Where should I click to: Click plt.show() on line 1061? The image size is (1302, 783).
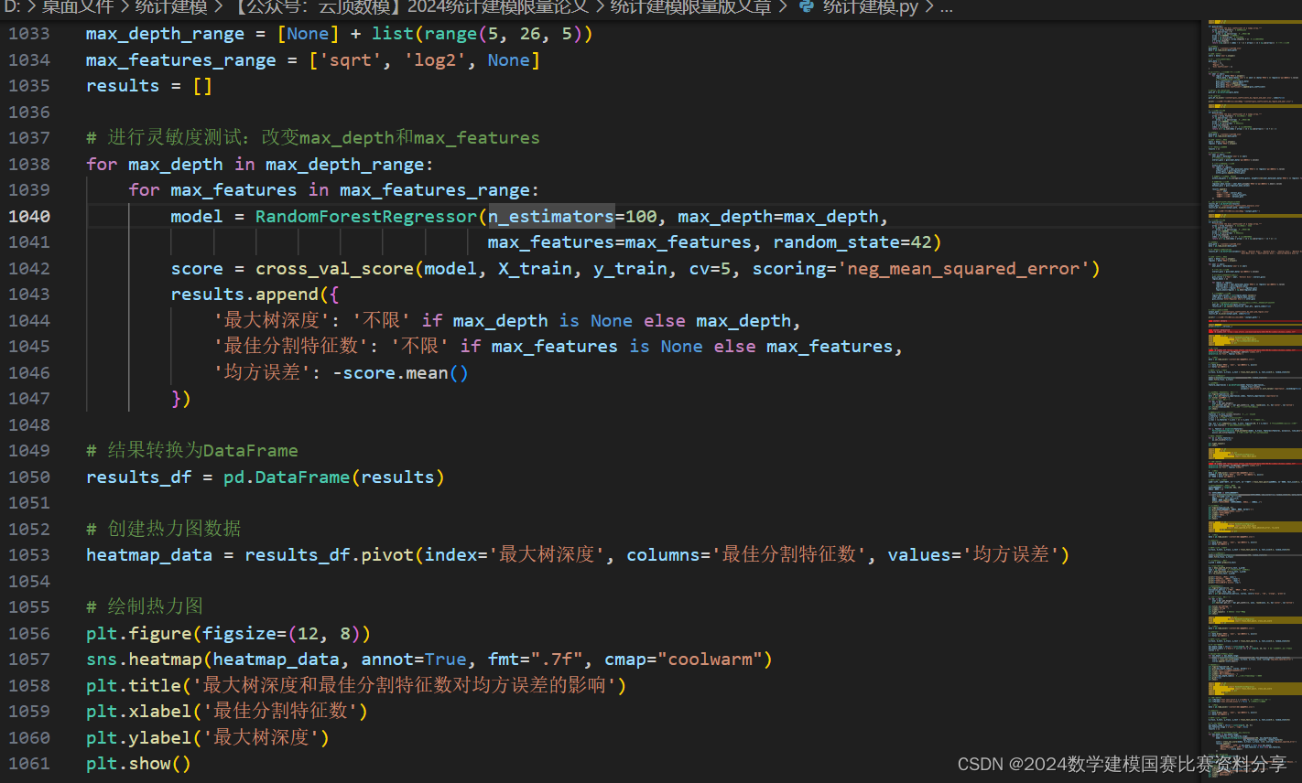click(138, 764)
